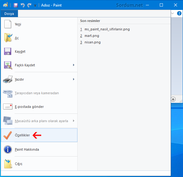Expand the Yazdır submenu arrow
Screen dimensions: 183x177
73,79
